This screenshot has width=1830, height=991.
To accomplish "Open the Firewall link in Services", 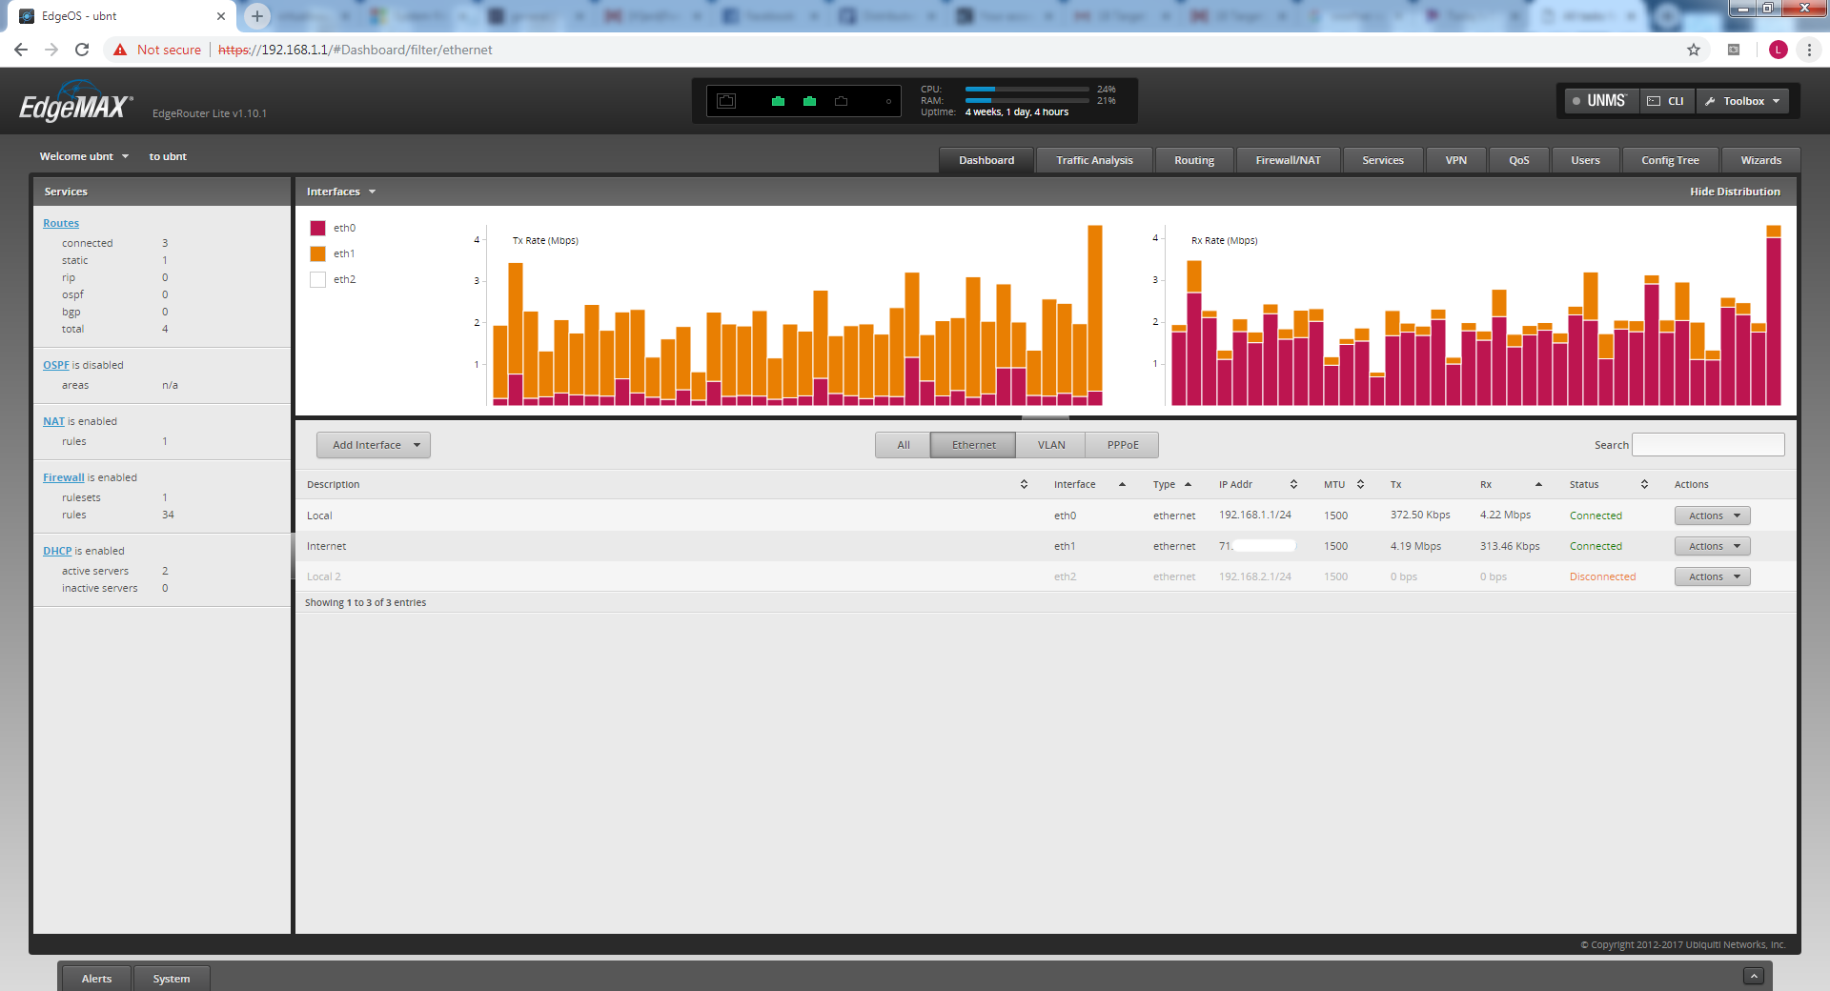I will (x=64, y=477).
